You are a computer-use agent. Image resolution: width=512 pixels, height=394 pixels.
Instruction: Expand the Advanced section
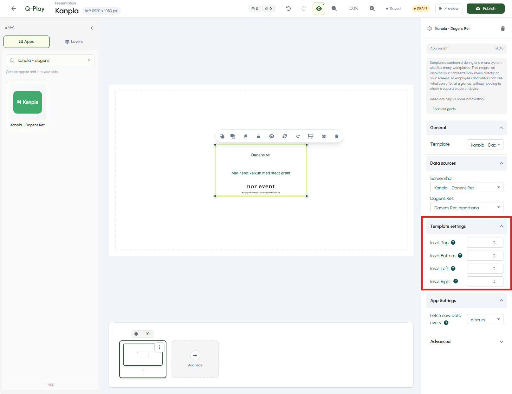(501, 342)
